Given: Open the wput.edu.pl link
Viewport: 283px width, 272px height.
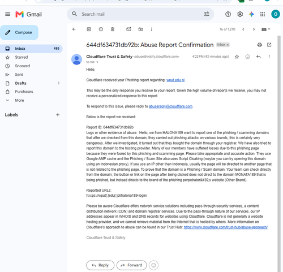Looking at the screenshot, I should click(175, 80).
